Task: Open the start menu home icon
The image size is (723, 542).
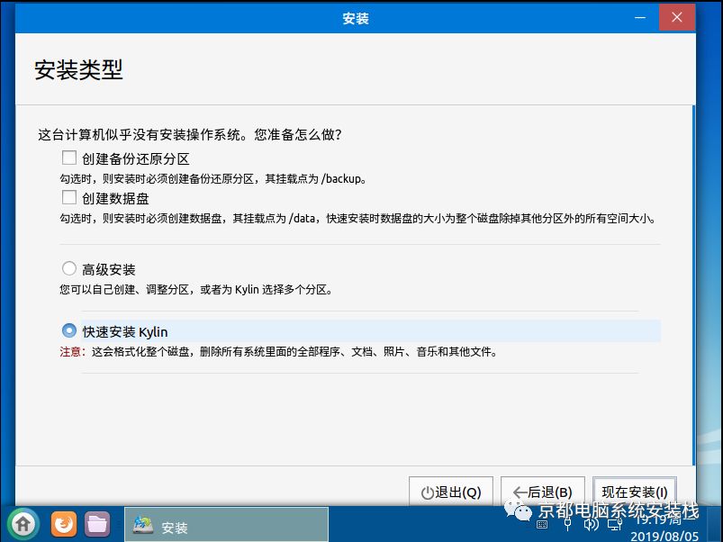Action: pyautogui.click(x=23, y=524)
